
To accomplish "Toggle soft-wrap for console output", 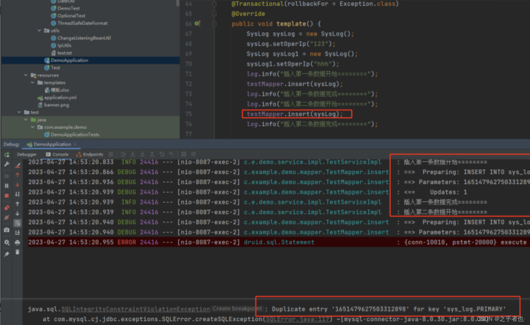I will [18, 222].
